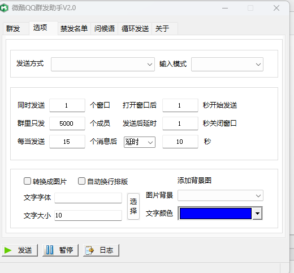Viewport: 294px width, 273px height.
Task: Open the 关于 tab
Action: pos(162,28)
